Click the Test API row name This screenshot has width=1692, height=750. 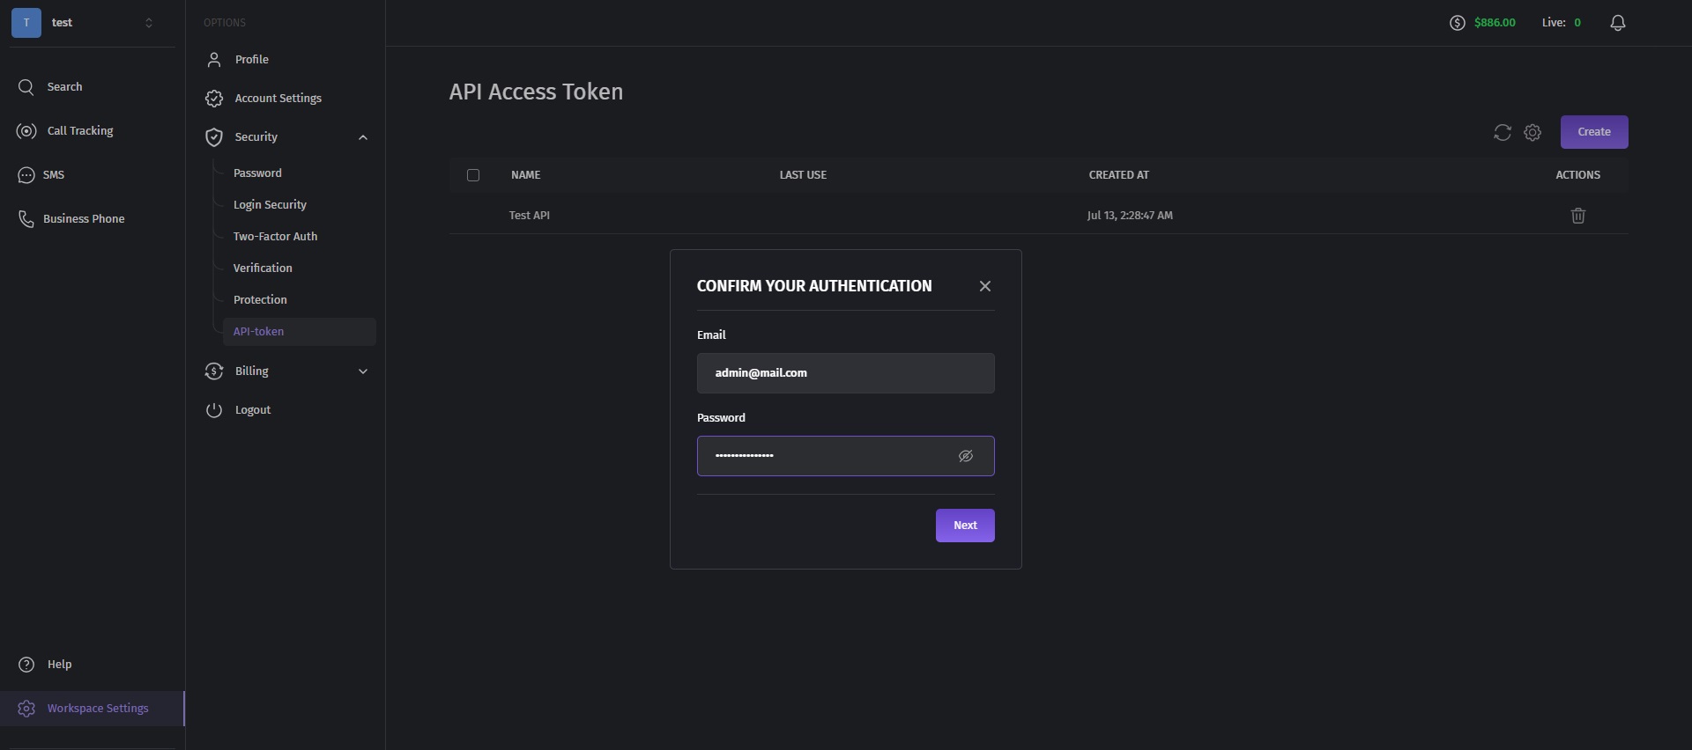coord(530,216)
